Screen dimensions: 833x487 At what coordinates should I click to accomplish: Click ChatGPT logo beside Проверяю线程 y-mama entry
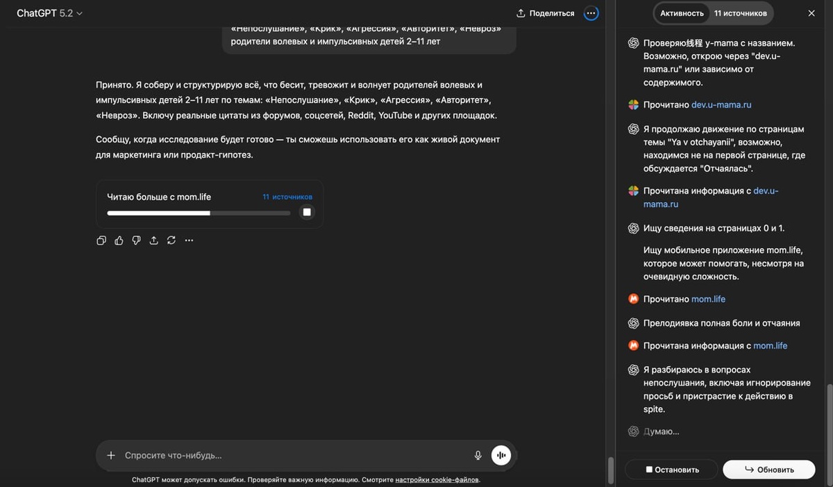click(x=633, y=42)
